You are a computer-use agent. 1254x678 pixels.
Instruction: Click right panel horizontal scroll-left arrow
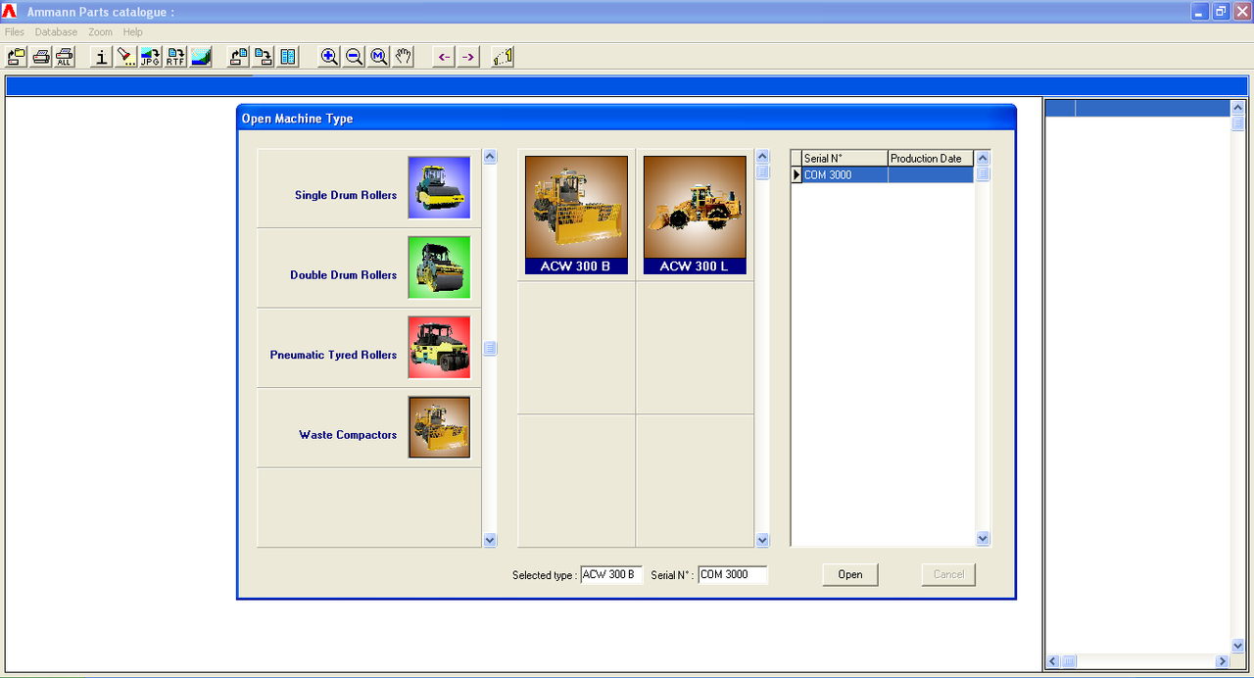1053,662
